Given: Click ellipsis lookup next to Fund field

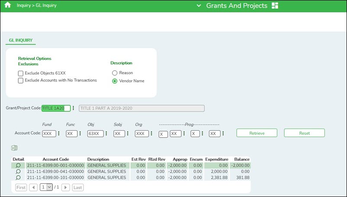Looking at the screenshot, I should point(59,134).
